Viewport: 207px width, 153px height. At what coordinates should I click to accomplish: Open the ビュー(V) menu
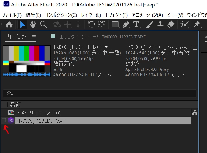click(x=175, y=15)
